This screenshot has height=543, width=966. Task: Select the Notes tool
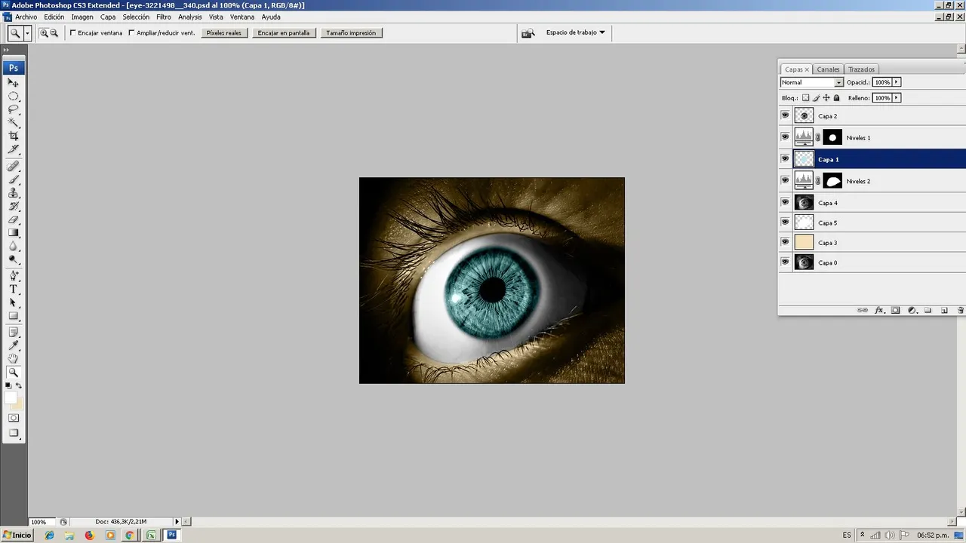(14, 332)
